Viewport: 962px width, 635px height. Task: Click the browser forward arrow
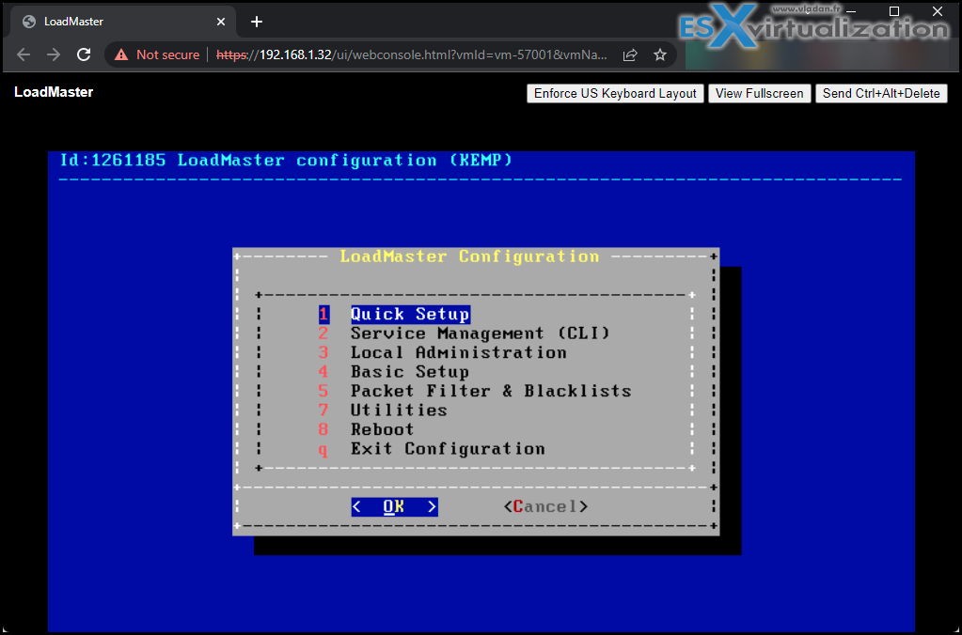54,54
